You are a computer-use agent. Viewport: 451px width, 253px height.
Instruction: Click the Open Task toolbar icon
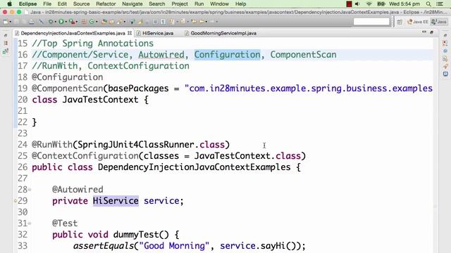tap(111, 22)
